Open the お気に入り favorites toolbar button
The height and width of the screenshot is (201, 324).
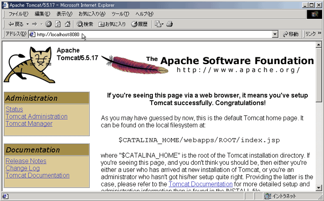tap(112, 24)
